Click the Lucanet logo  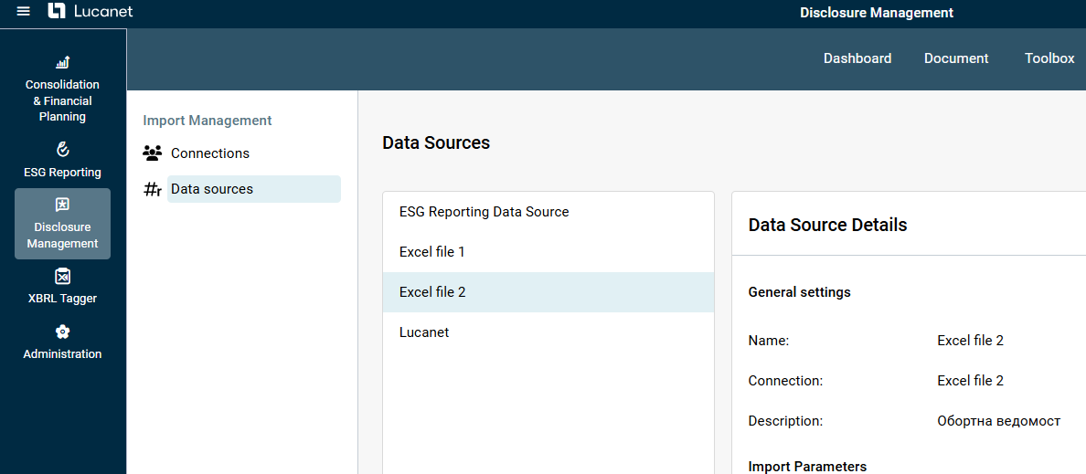(x=90, y=11)
